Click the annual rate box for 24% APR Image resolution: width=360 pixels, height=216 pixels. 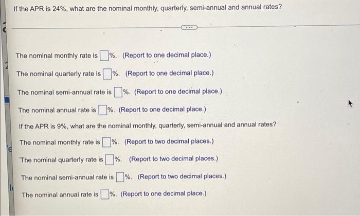(x=103, y=110)
